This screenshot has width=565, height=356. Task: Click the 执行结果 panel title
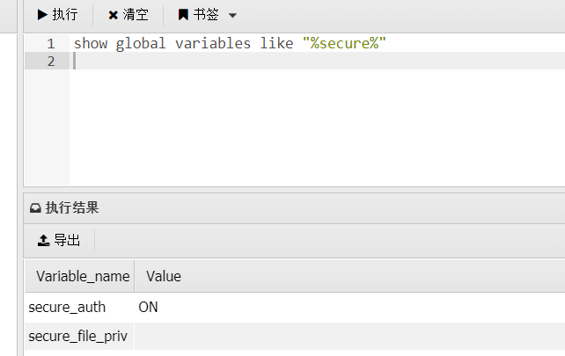pos(72,208)
